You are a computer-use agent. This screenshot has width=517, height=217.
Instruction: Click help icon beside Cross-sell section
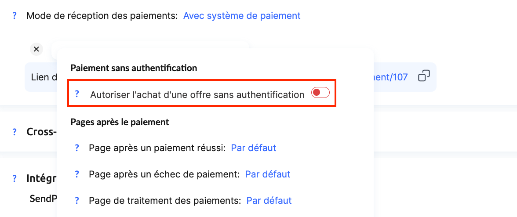coord(15,132)
